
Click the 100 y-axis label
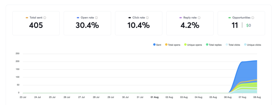[17, 77]
